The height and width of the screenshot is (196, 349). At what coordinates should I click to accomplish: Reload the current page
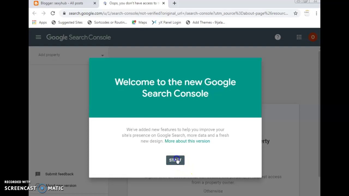pos(53,13)
